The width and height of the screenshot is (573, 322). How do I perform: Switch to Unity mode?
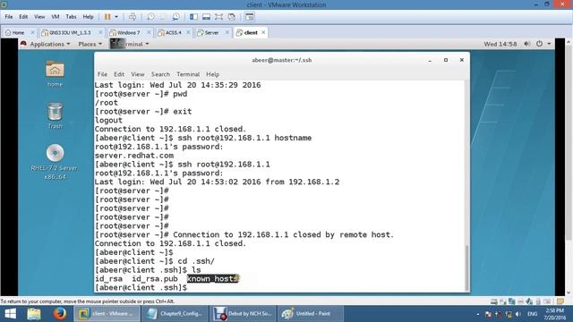tap(231, 17)
